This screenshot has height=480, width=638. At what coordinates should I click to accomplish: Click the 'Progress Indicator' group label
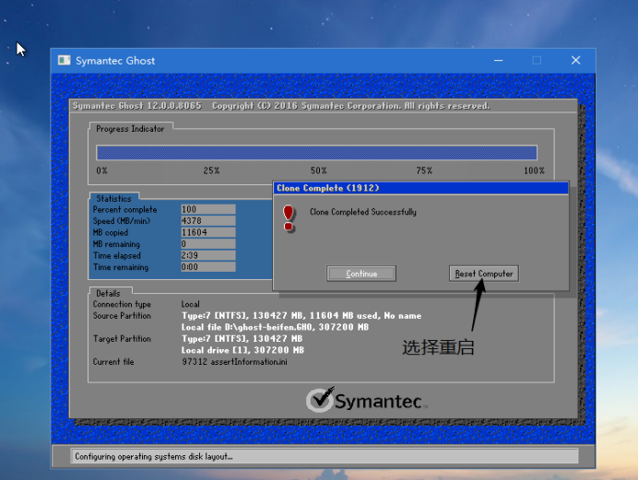(130, 129)
